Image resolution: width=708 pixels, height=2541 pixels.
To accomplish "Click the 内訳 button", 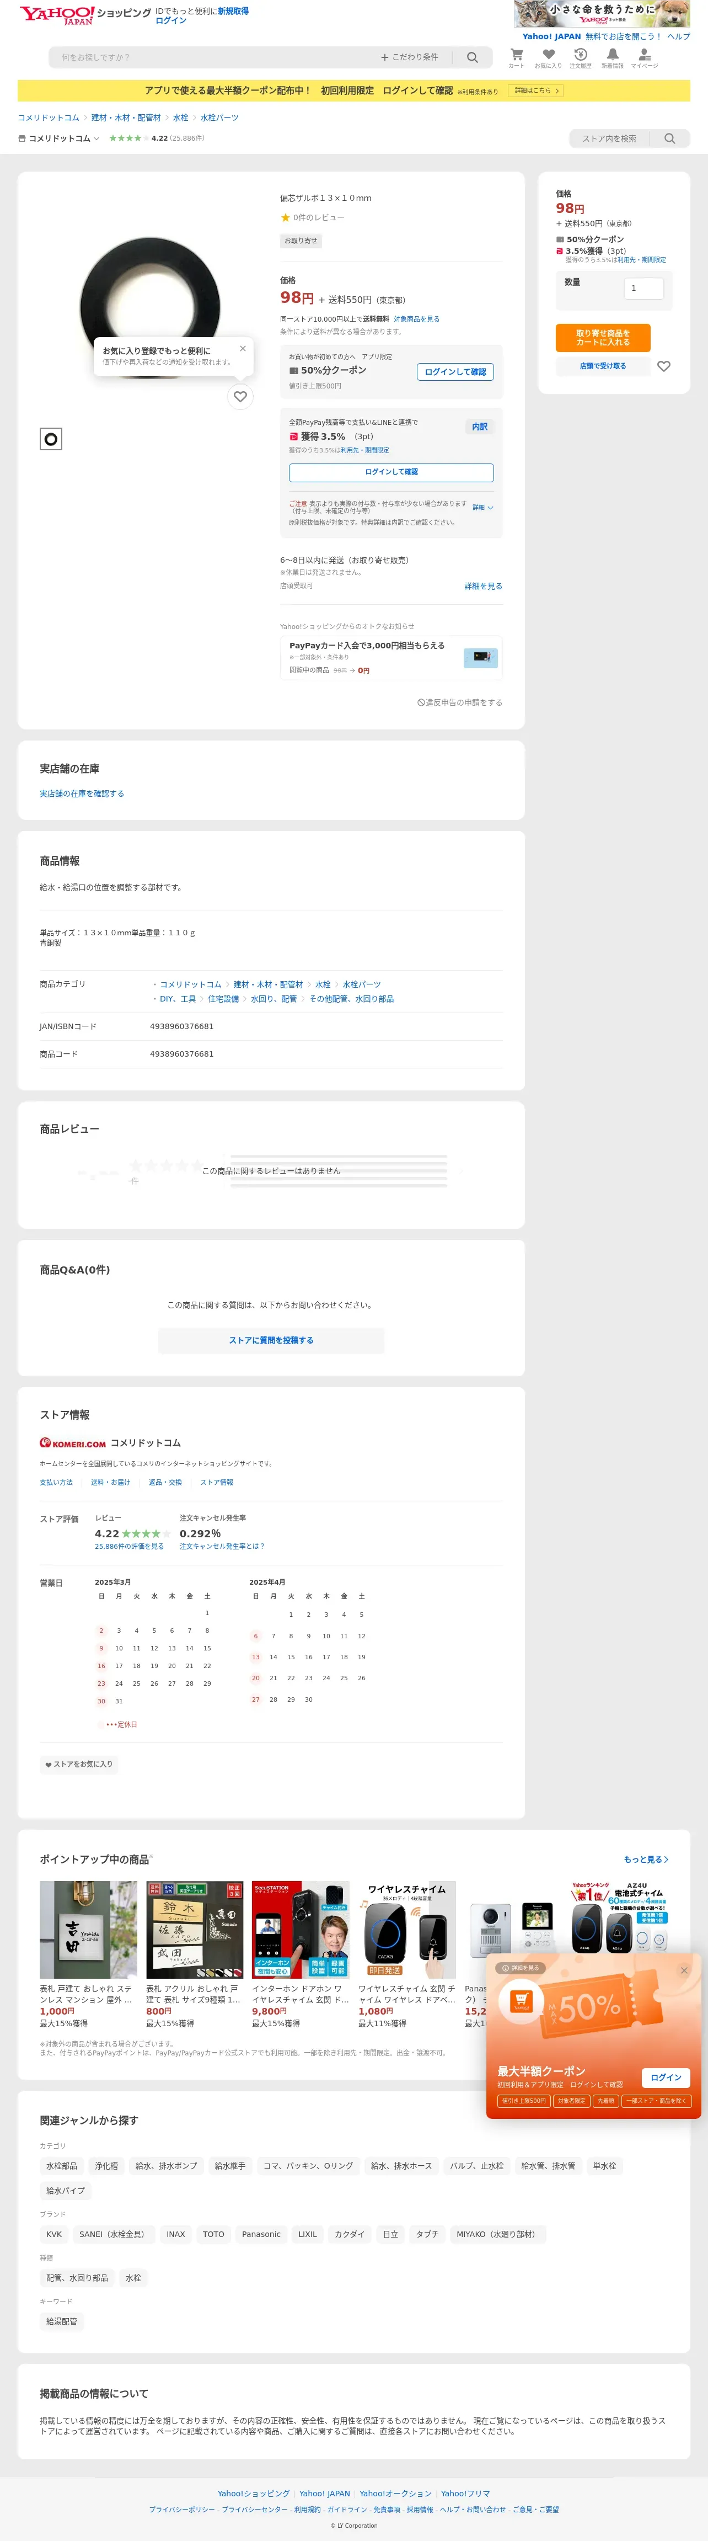I will point(480,426).
